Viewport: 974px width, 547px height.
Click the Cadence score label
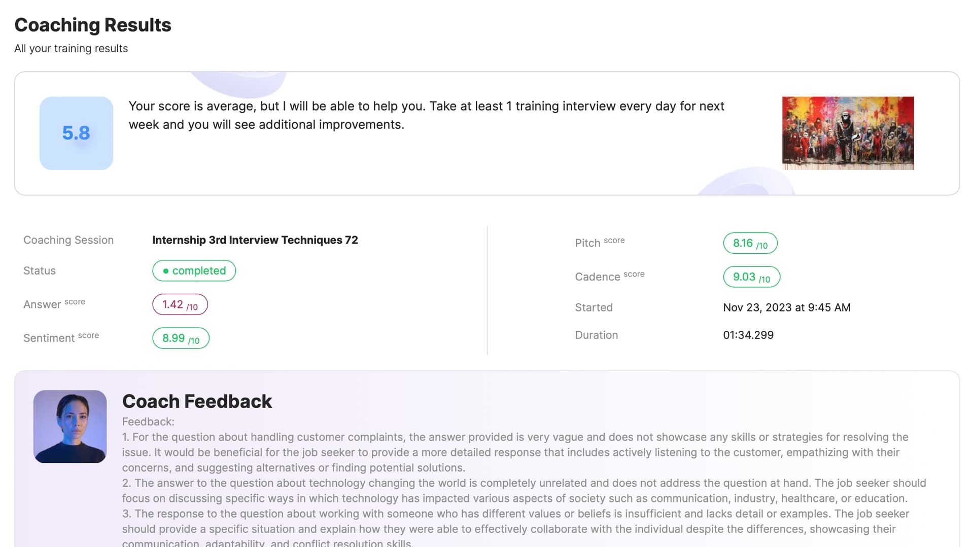point(609,276)
